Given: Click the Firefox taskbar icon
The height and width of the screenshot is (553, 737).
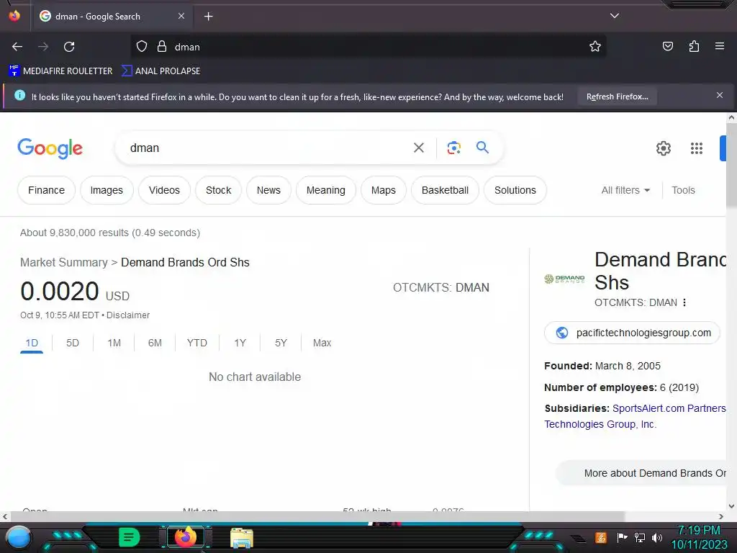Looking at the screenshot, I should (185, 537).
